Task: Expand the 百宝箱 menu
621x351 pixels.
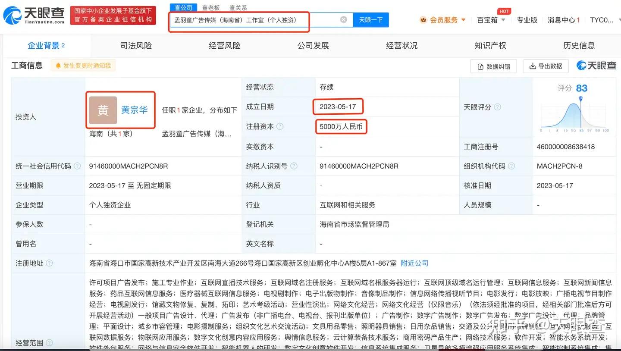Action: point(491,20)
